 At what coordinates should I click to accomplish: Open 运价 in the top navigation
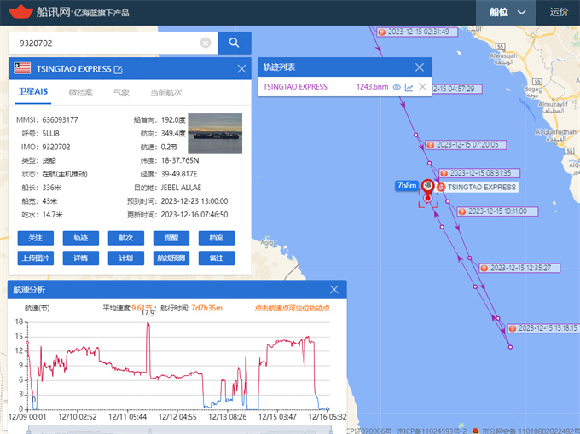click(x=560, y=12)
